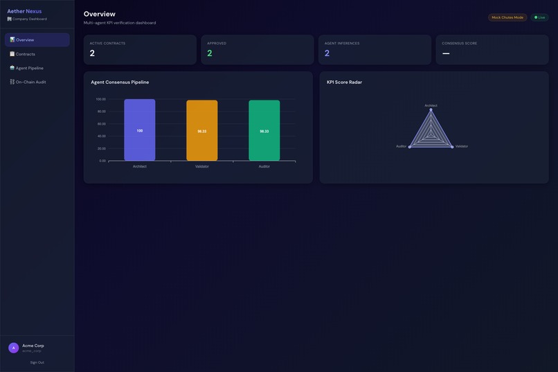The height and width of the screenshot is (372, 558).
Task: Click the Auditor x-axis label in bar chart
Action: click(264, 166)
